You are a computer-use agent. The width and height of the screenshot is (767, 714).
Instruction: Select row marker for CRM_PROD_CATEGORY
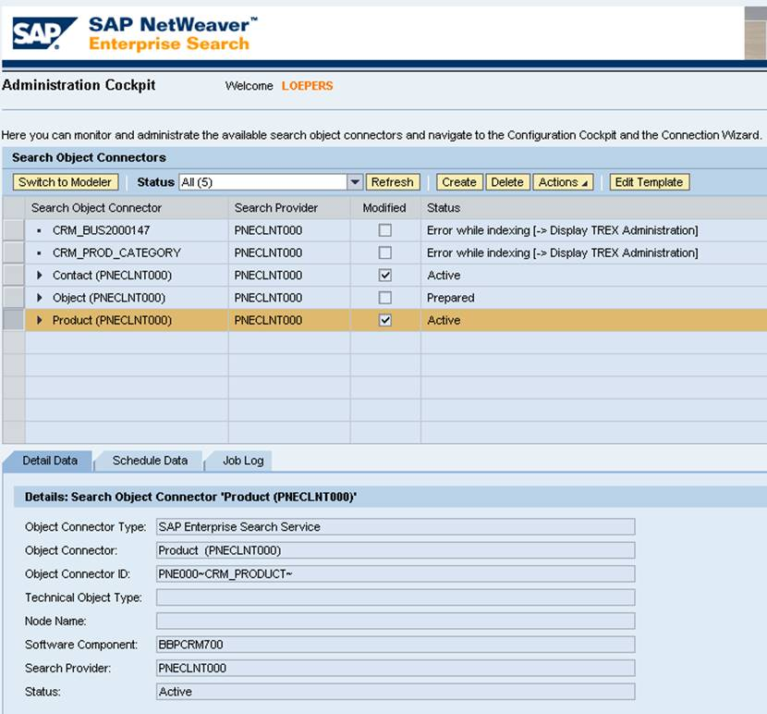[x=13, y=252]
